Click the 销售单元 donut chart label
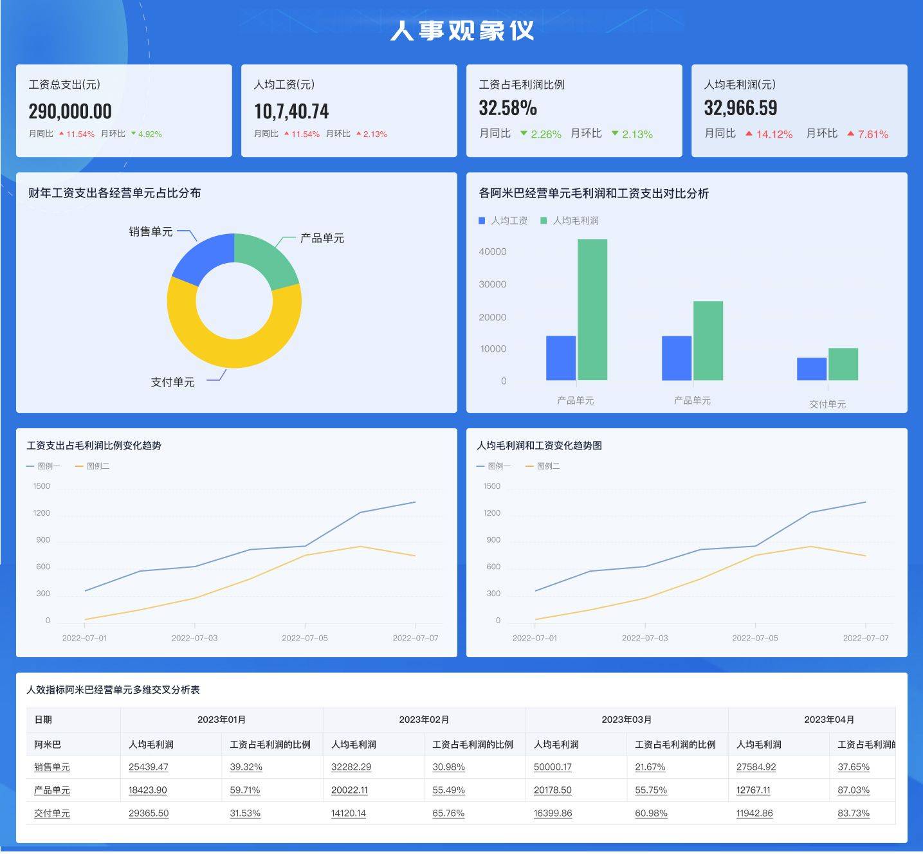 click(151, 232)
